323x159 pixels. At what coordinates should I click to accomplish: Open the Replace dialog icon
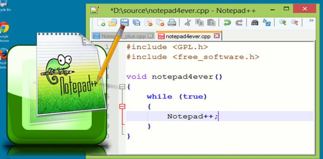click(x=267, y=22)
